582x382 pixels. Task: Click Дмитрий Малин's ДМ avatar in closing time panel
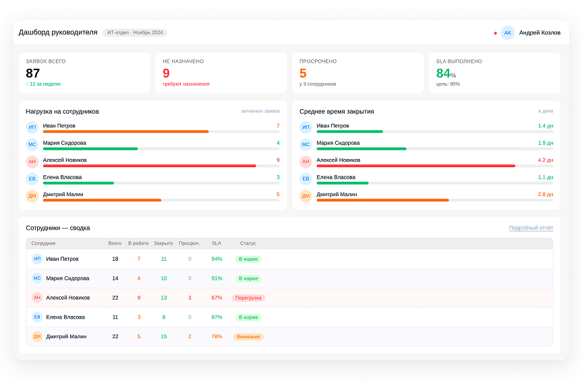305,196
